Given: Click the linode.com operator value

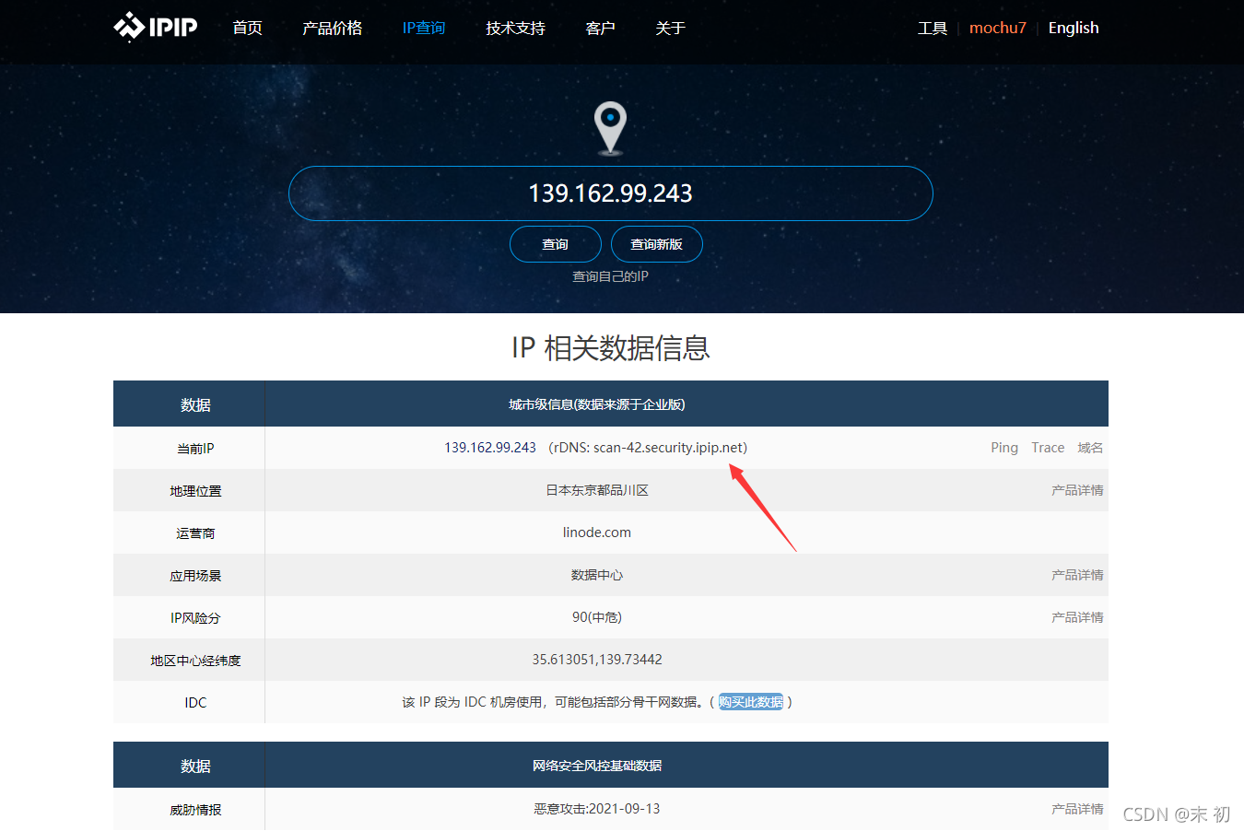Looking at the screenshot, I should (x=597, y=533).
